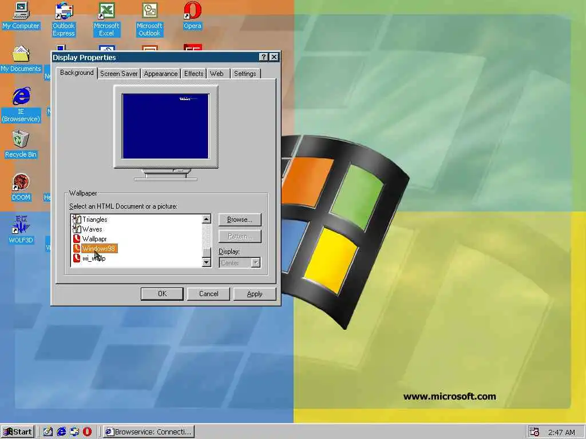Launch Internet Explorer from quick launch
This screenshot has height=439, width=586.
tap(61, 432)
